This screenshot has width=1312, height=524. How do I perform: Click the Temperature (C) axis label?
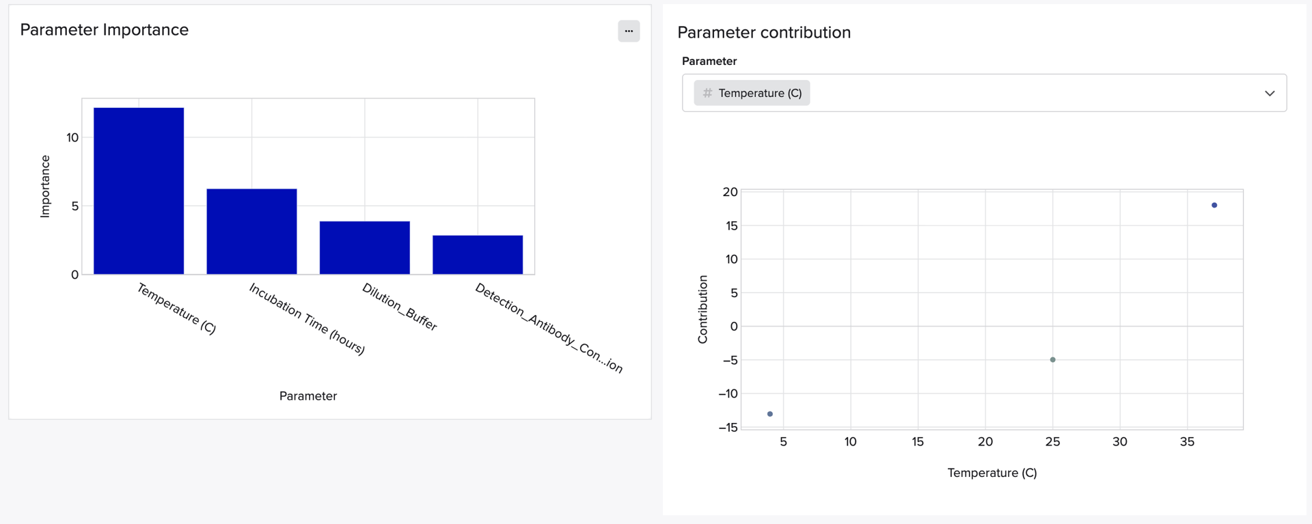992,472
